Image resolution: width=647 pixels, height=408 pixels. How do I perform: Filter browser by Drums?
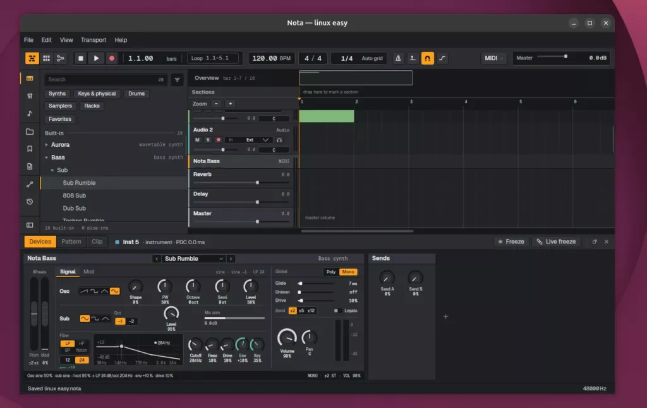136,94
